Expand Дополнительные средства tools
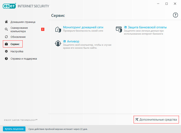The height and width of the screenshot is (133, 181). [156, 119]
